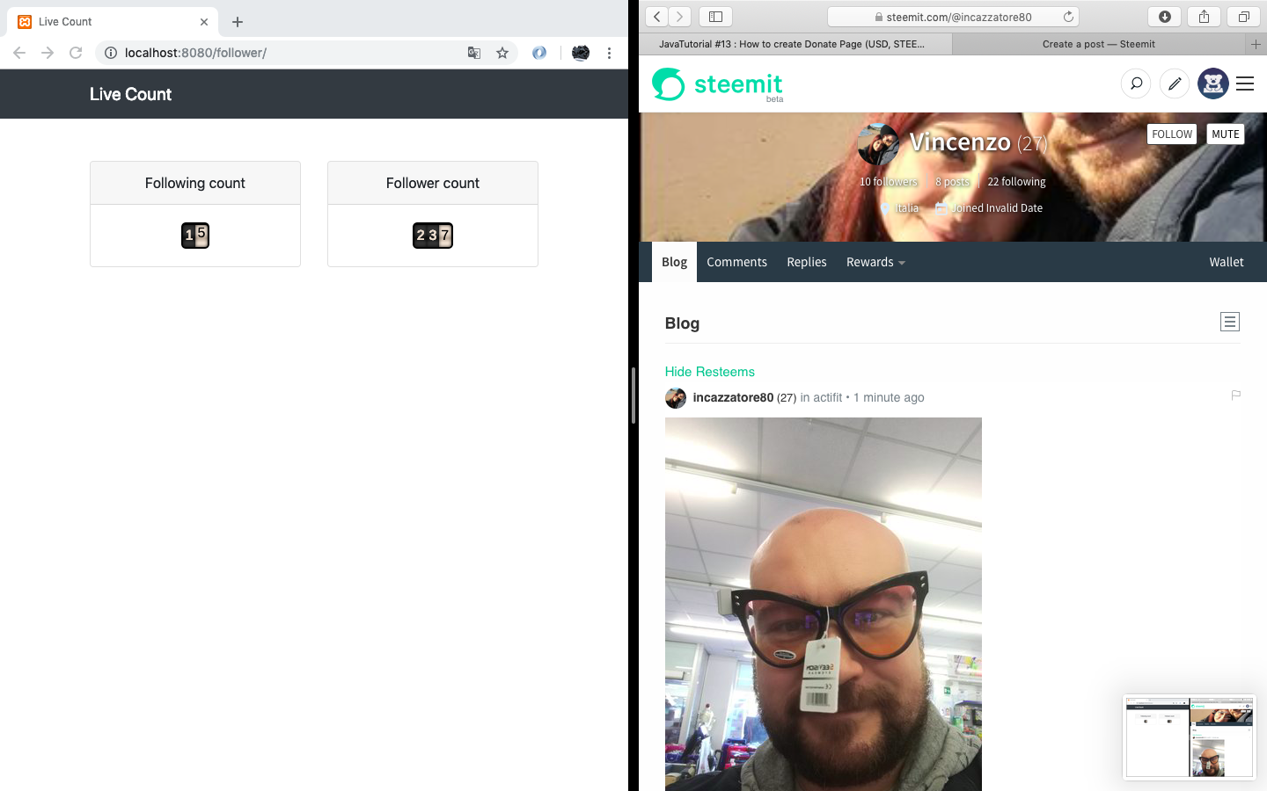Focus Safari address bar showing steemit.com
This screenshot has height=791, width=1267.
953,17
